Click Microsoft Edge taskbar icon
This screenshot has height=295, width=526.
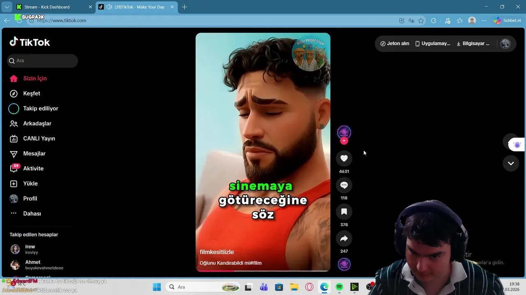pos(324,287)
